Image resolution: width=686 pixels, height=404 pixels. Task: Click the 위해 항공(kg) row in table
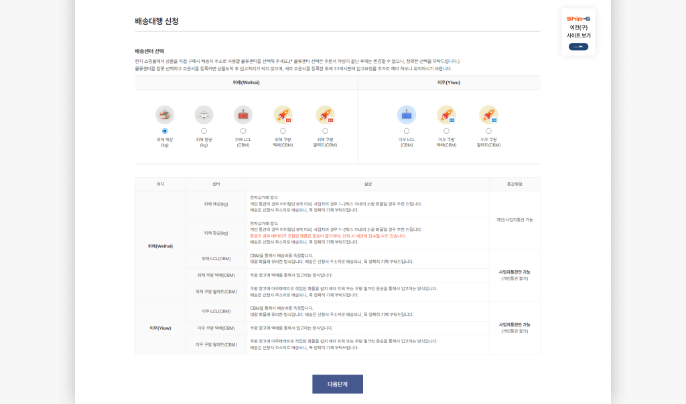coord(216,233)
